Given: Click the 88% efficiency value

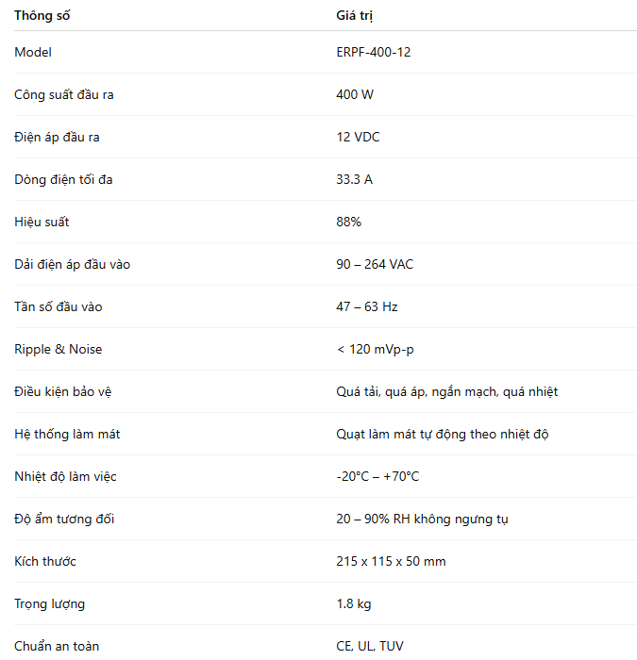Looking at the screenshot, I should coord(348,222).
